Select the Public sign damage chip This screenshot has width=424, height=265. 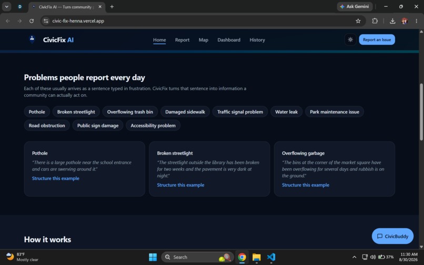[98, 126]
